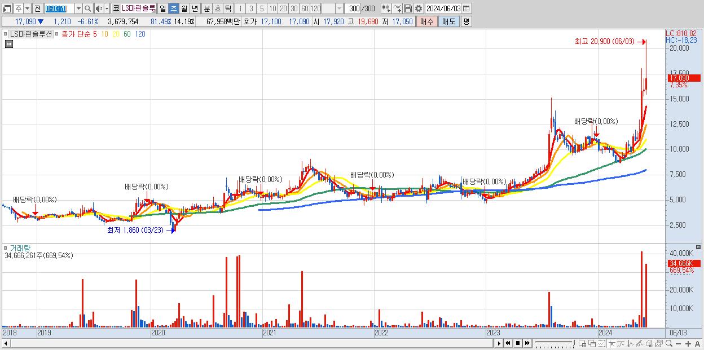Click the save chart floppy icon

tap(407, 8)
